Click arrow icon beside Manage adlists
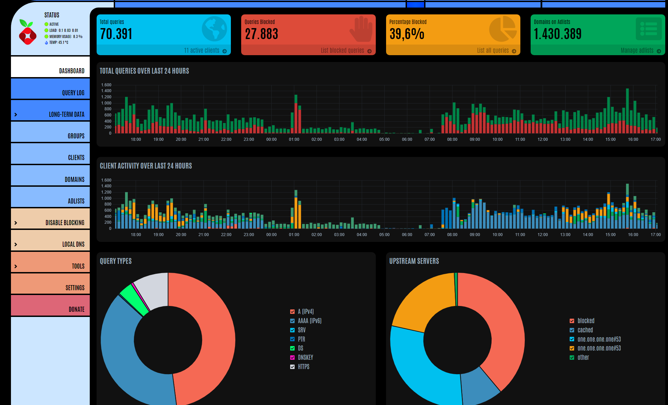Image resolution: width=668 pixels, height=405 pixels. (659, 51)
